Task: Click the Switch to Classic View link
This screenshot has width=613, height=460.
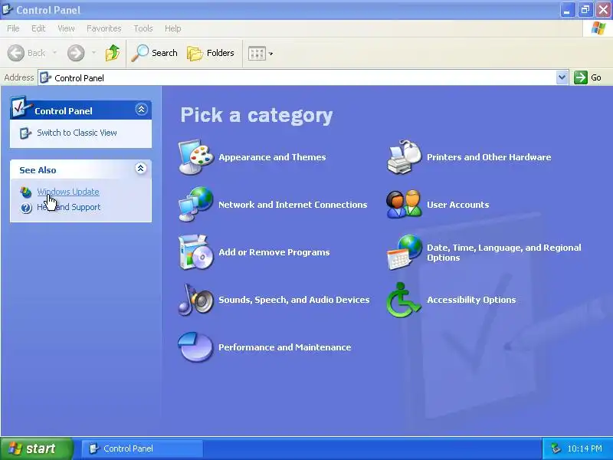Action: [x=77, y=133]
